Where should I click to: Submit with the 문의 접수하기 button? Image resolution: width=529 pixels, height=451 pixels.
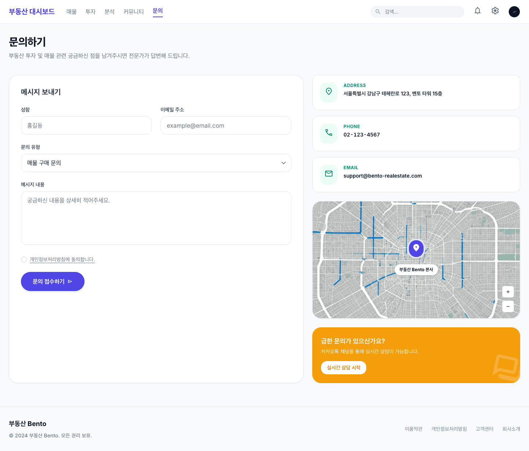[53, 281]
